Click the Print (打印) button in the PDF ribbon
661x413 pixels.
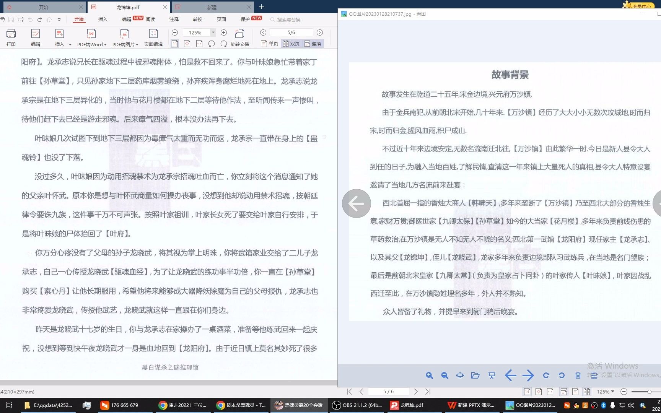11,37
